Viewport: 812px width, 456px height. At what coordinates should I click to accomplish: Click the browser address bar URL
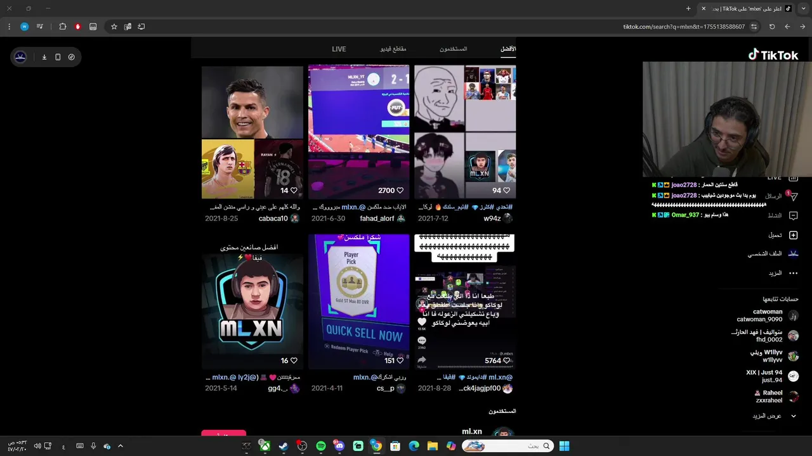[x=684, y=27]
